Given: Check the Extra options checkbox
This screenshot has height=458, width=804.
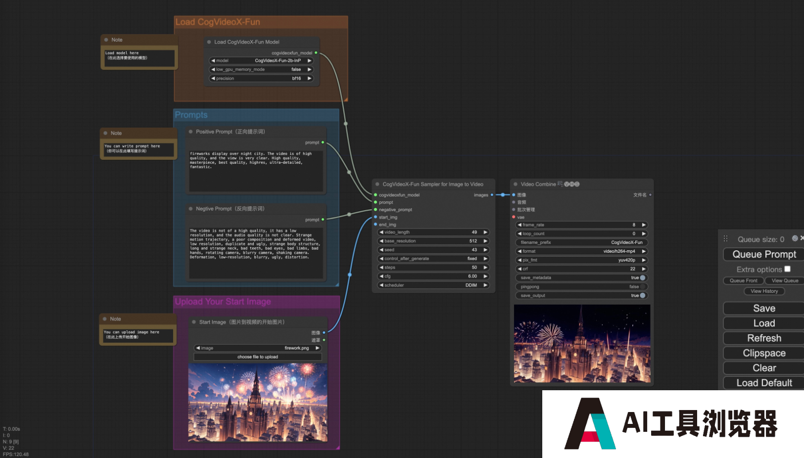Looking at the screenshot, I should 787,269.
